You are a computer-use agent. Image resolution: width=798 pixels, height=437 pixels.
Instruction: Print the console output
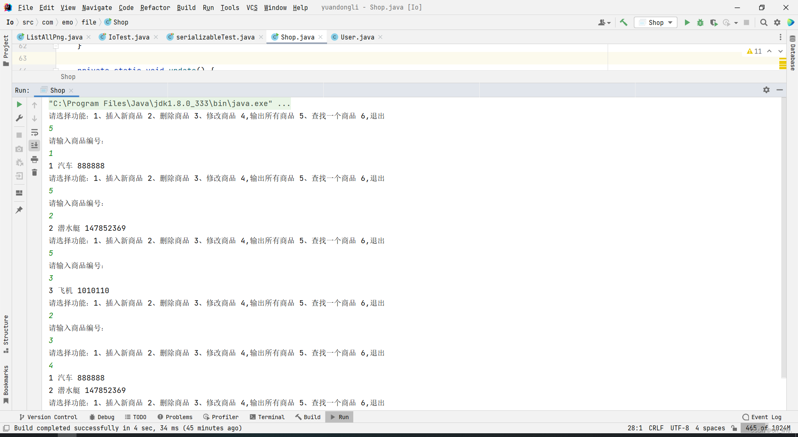coord(34,160)
